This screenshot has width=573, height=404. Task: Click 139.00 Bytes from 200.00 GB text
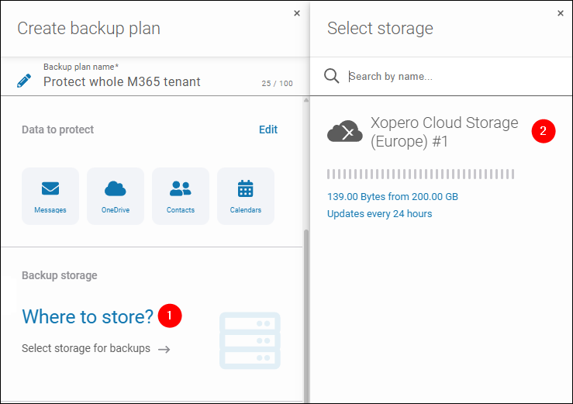[x=392, y=197]
